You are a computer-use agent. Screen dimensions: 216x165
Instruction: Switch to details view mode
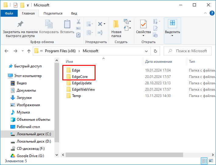coord(204,161)
